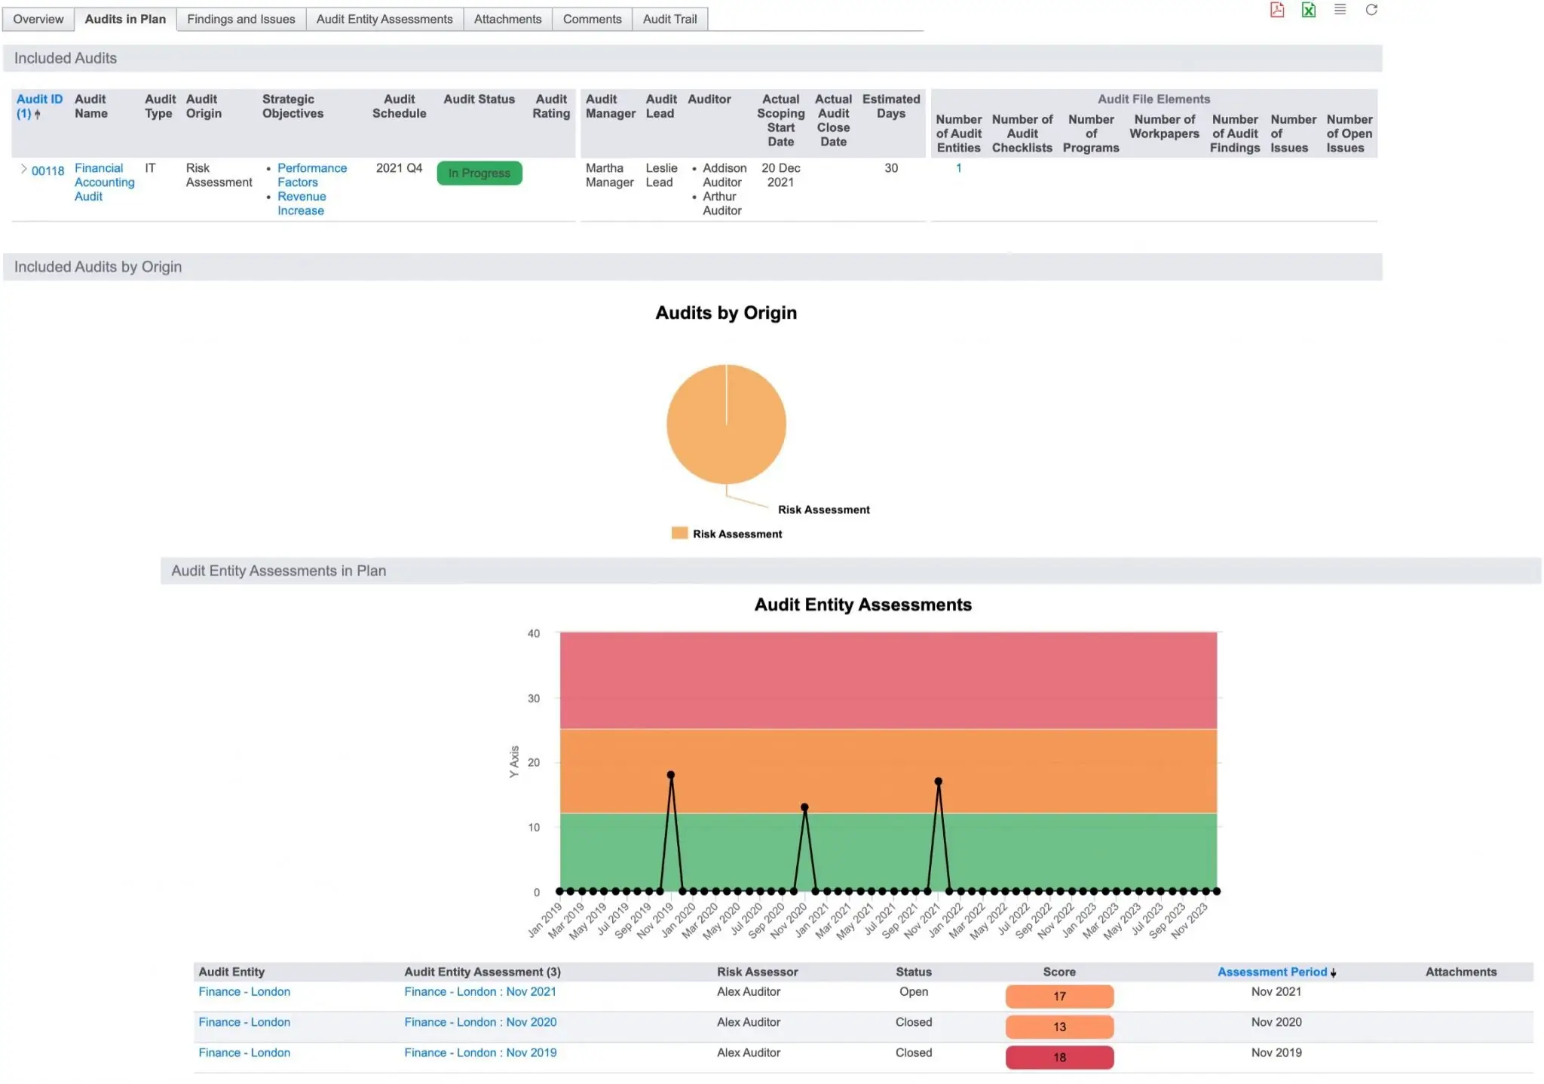
Task: Select the Open status cell for Nov 2021
Action: (x=914, y=992)
